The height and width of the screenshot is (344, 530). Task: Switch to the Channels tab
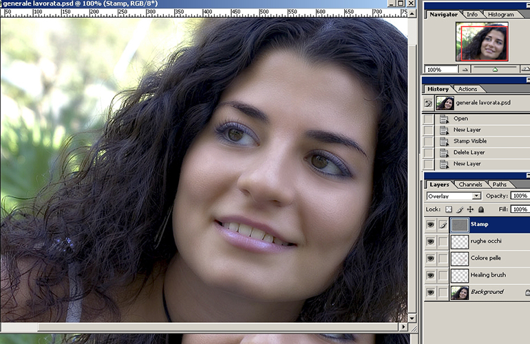pyautogui.click(x=470, y=185)
